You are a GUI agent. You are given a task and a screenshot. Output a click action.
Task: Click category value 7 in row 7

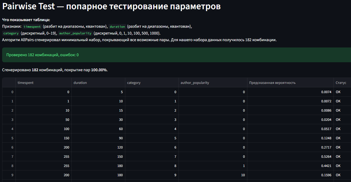pos(152,156)
